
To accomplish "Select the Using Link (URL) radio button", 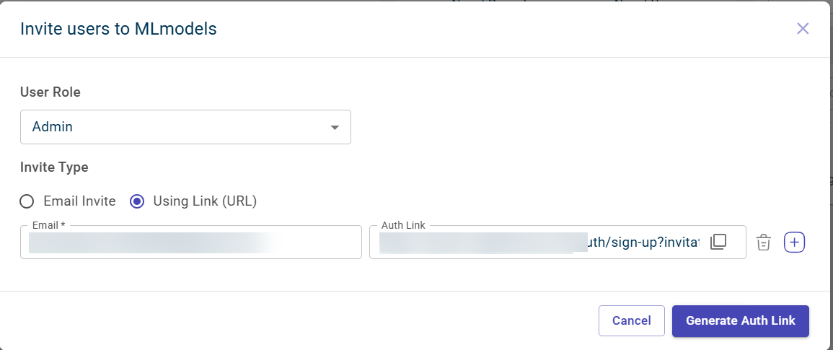I will pos(137,201).
